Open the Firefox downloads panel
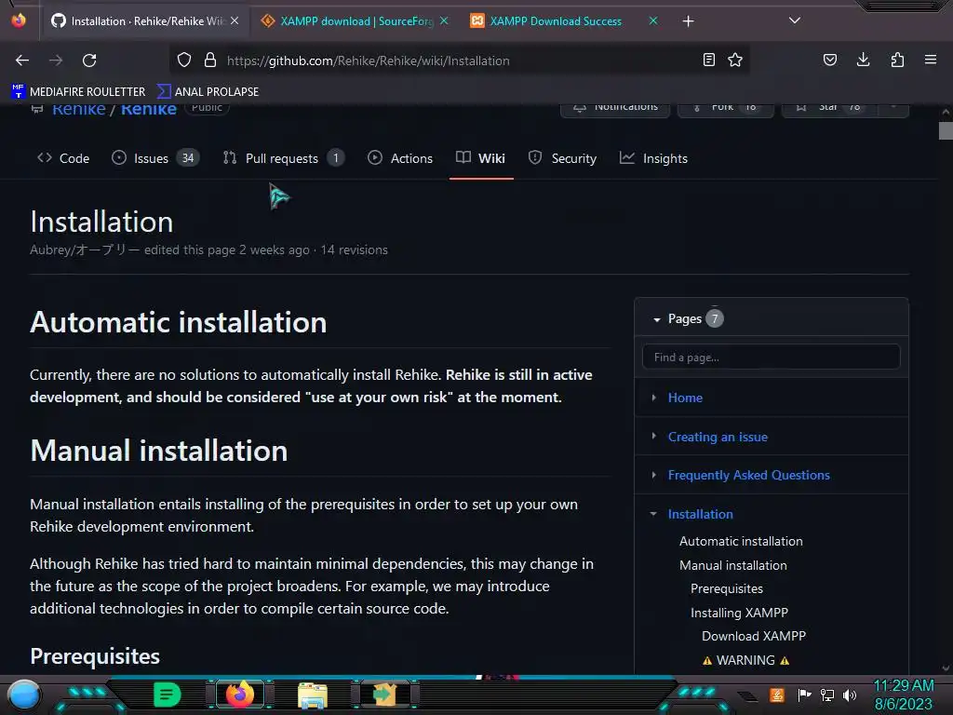The width and height of the screenshot is (953, 715). [x=863, y=61]
